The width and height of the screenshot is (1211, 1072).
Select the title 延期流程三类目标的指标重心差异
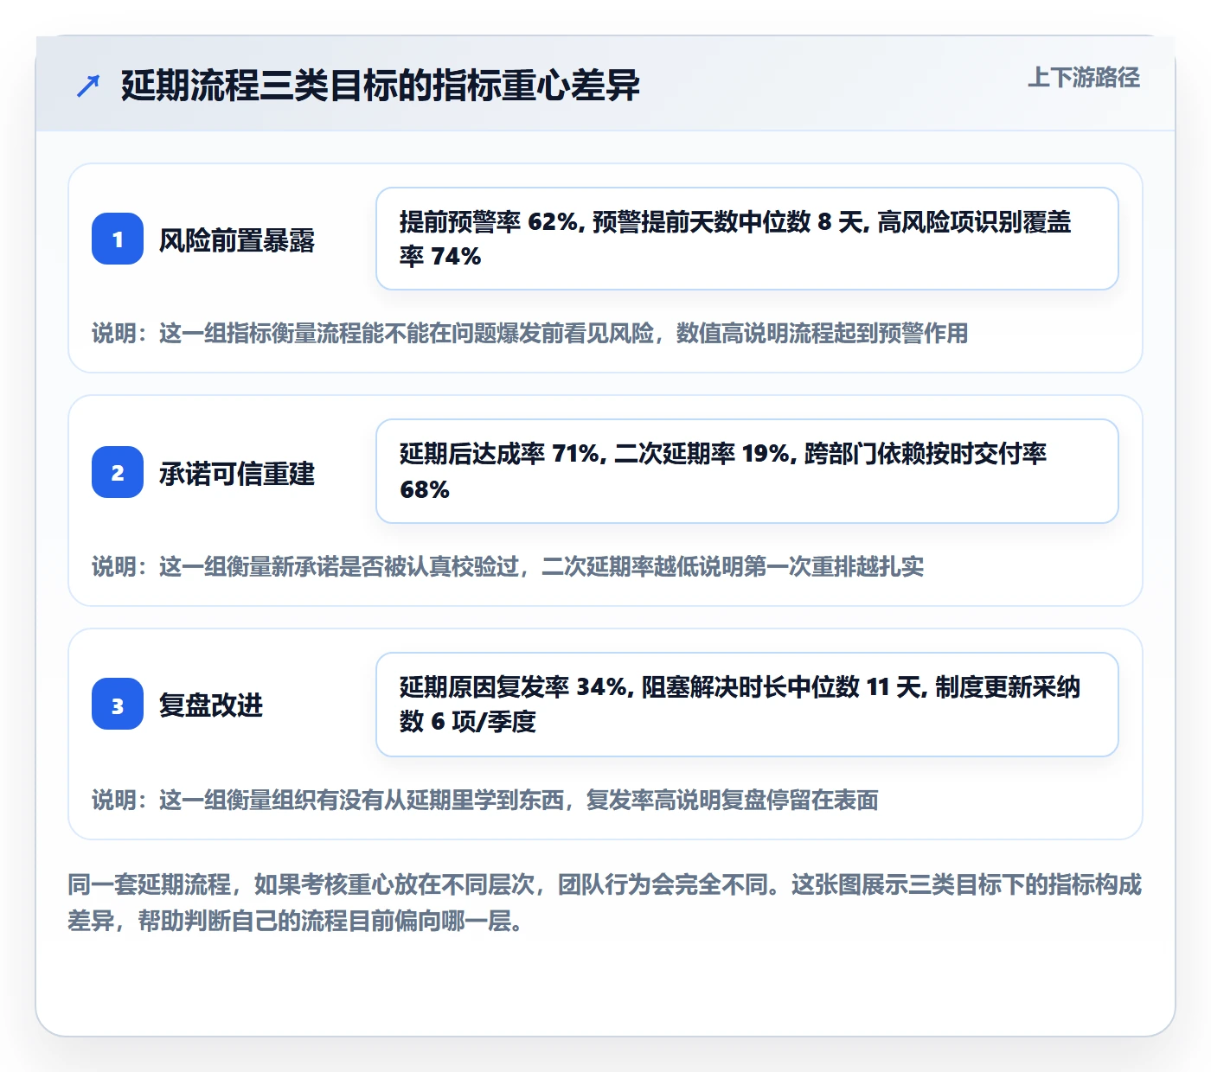coord(381,86)
